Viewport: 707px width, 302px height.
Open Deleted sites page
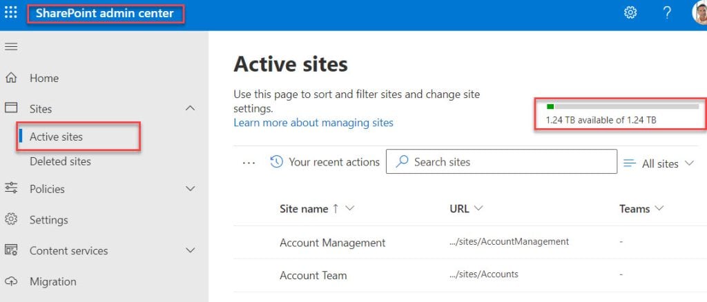pos(61,161)
